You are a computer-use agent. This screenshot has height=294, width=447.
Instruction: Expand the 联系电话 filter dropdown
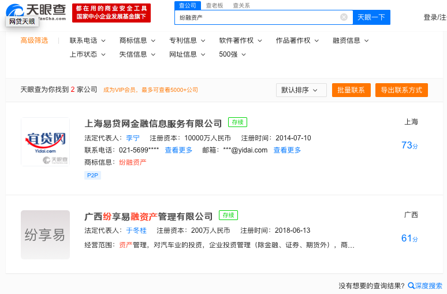[x=88, y=41]
